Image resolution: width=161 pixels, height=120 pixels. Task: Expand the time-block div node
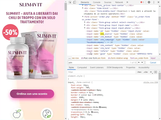(x=83, y=8)
